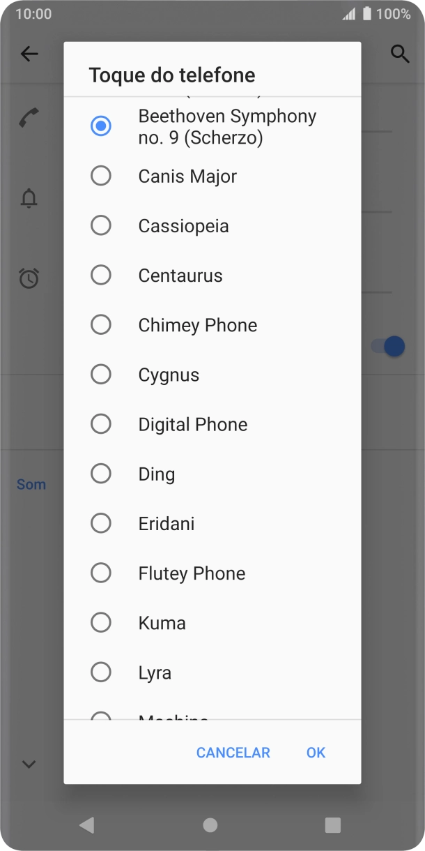Toggle the blue switch behind dialog

tap(389, 346)
